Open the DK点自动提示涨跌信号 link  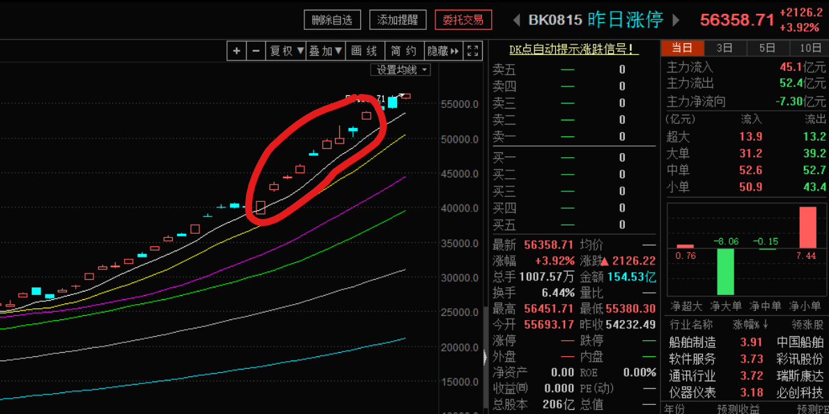pyautogui.click(x=573, y=49)
